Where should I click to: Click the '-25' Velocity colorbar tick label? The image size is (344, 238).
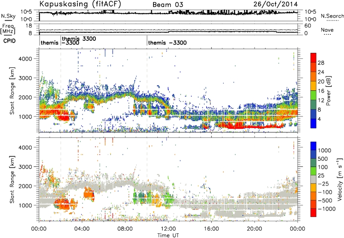pos(323,184)
